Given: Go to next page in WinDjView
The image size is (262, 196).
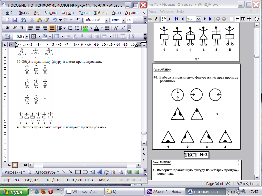Looking at the screenshot, I should tap(205, 19).
